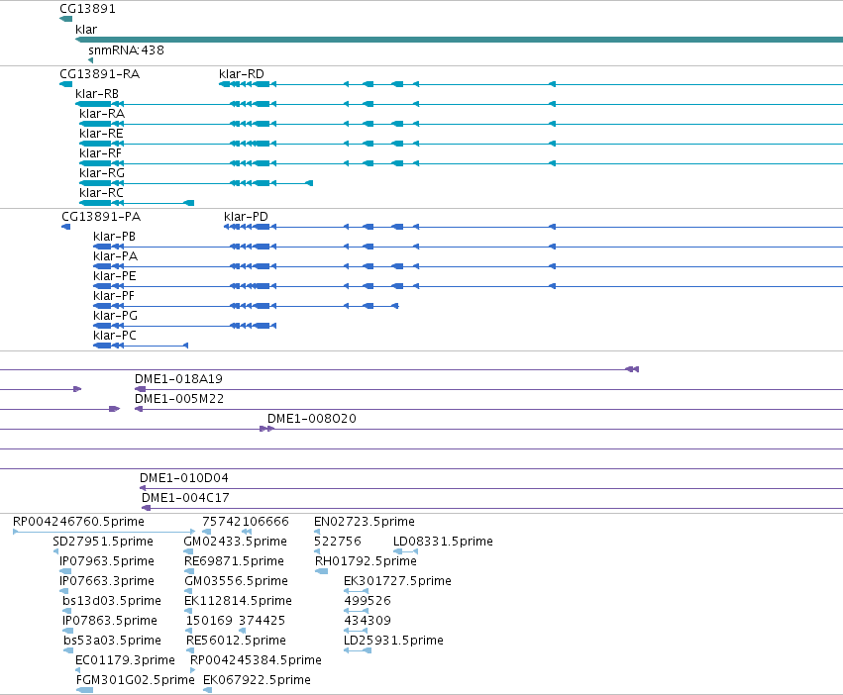Click the klar-PF protein label

click(x=114, y=296)
